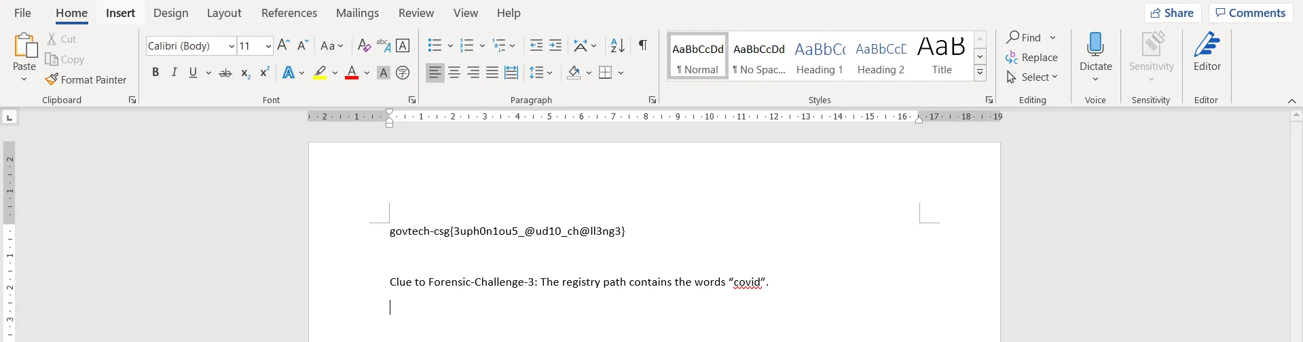Image resolution: width=1303 pixels, height=342 pixels.
Task: Start a bulleted list with Bullets icon
Action: pos(435,46)
